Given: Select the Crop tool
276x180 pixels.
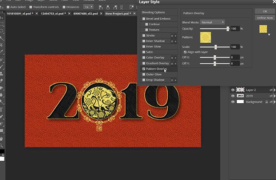Looking at the screenshot, I should [2, 45].
